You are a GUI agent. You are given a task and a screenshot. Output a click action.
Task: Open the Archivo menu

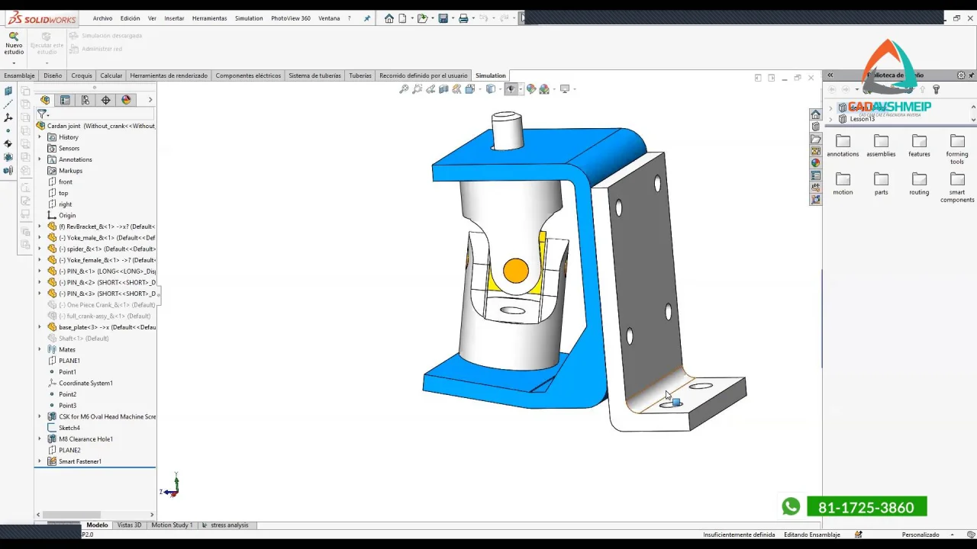pyautogui.click(x=102, y=18)
